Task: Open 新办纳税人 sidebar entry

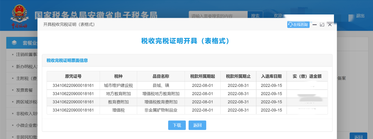Action: click(26, 66)
